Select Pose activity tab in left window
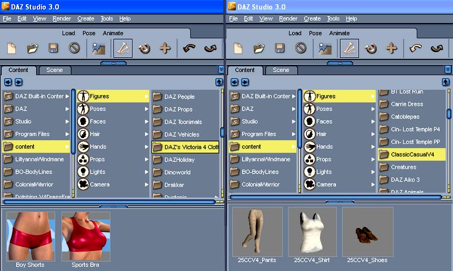Image resolution: width=453 pixels, height=271 pixels. [89, 33]
